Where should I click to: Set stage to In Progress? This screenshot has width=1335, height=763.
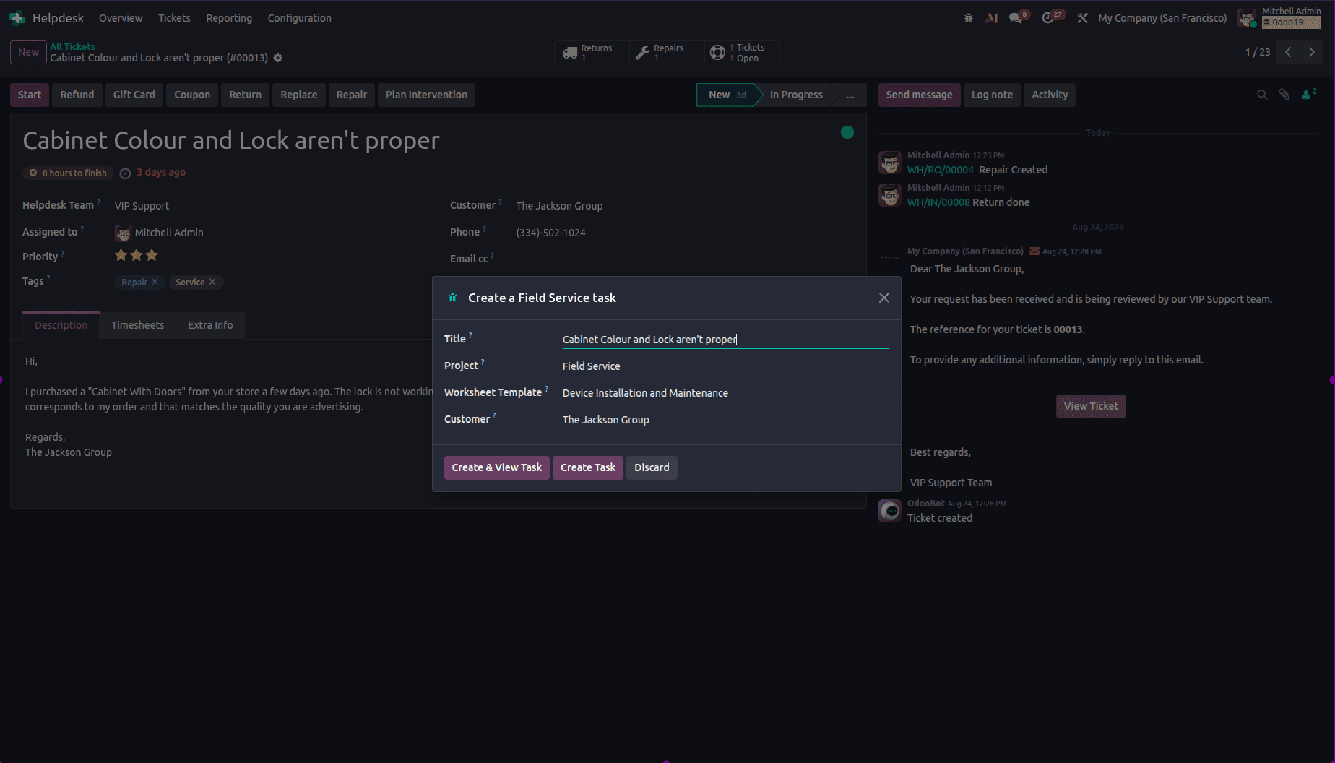(796, 95)
